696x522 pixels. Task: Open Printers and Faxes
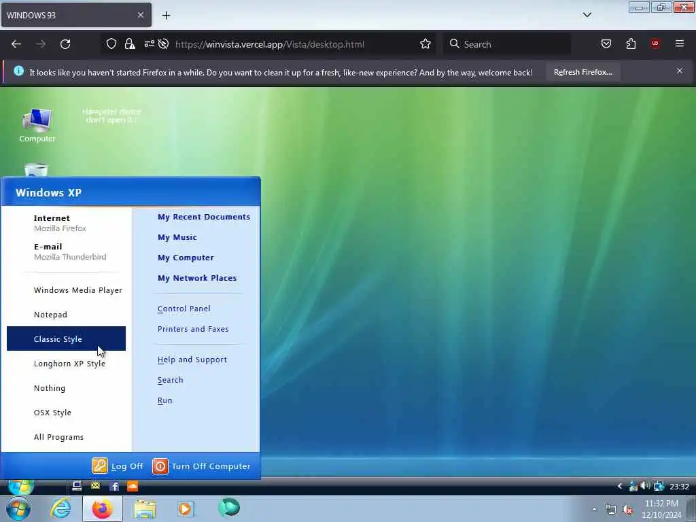click(x=193, y=329)
